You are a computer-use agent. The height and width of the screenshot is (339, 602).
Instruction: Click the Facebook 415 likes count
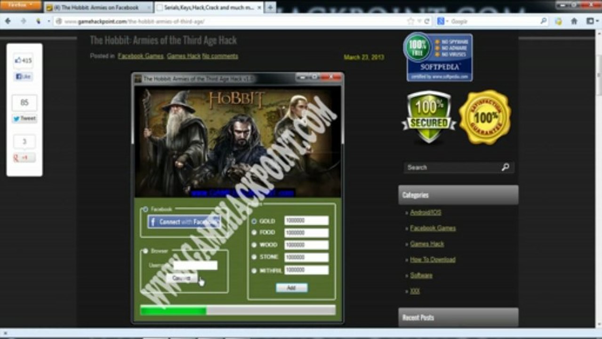coord(24,60)
